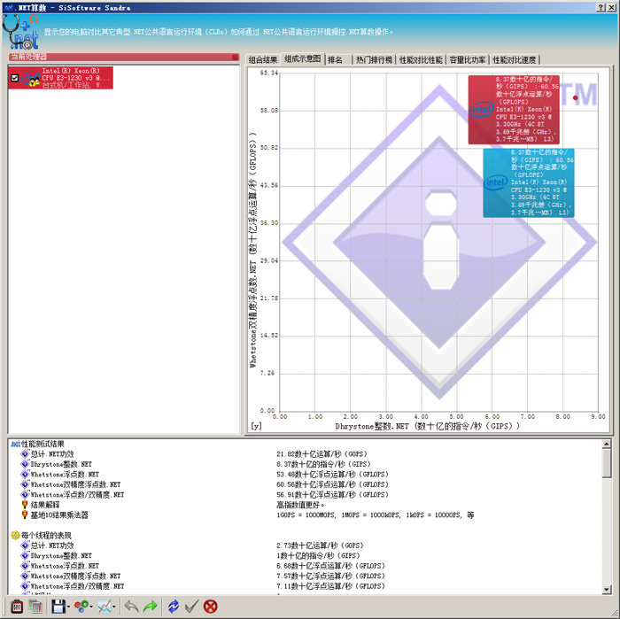Open the 排名 tab
Screen dimensions: 620x619
(x=336, y=59)
